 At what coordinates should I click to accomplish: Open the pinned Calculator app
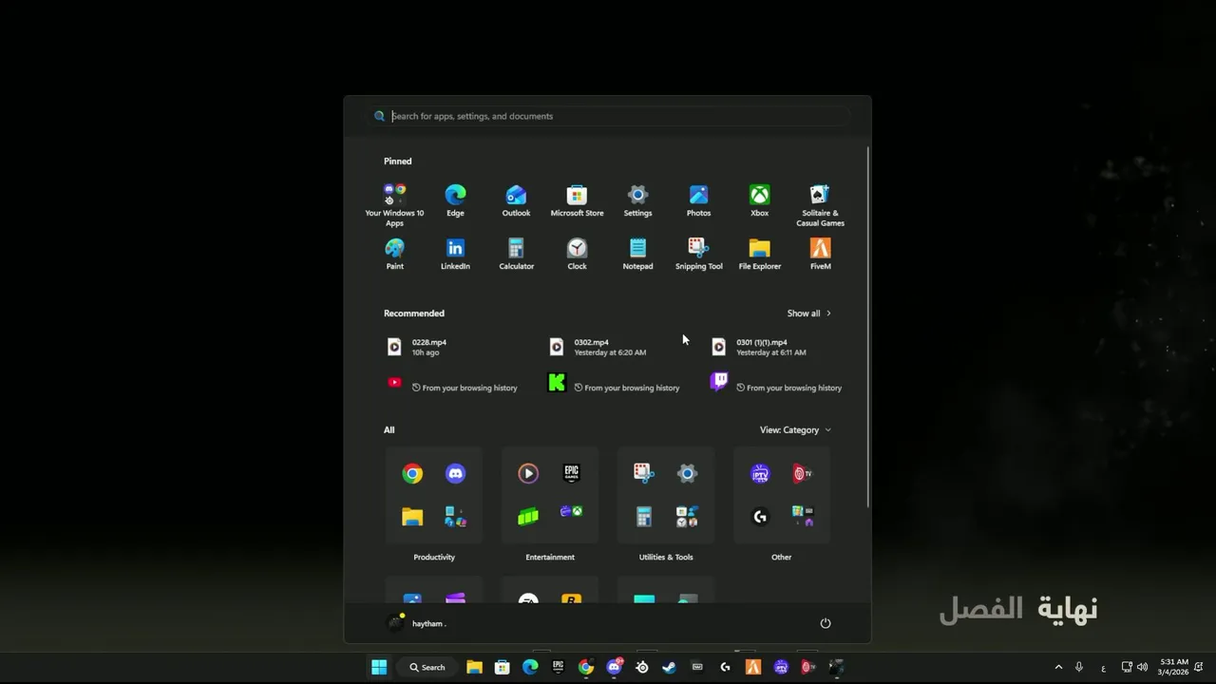[516, 255]
